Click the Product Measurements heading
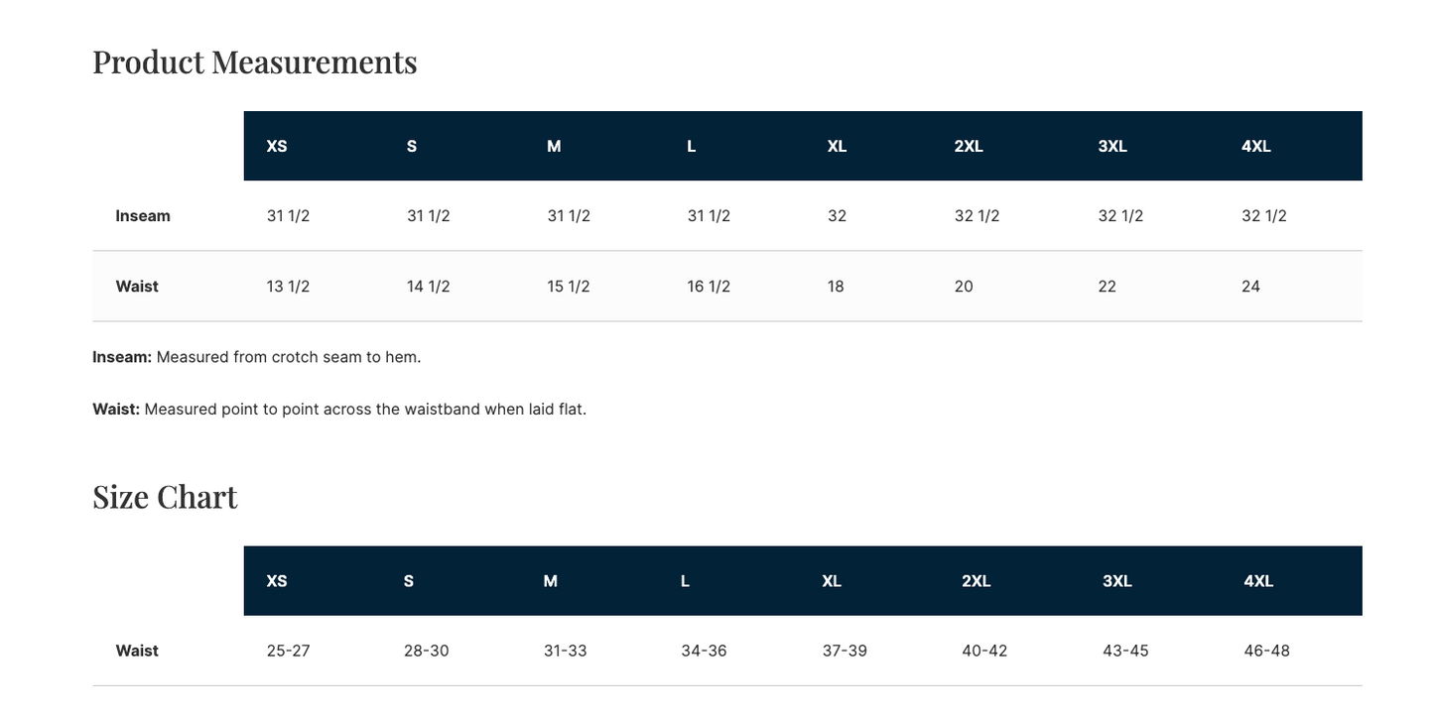Viewport: 1434px width, 718px height. (x=255, y=61)
